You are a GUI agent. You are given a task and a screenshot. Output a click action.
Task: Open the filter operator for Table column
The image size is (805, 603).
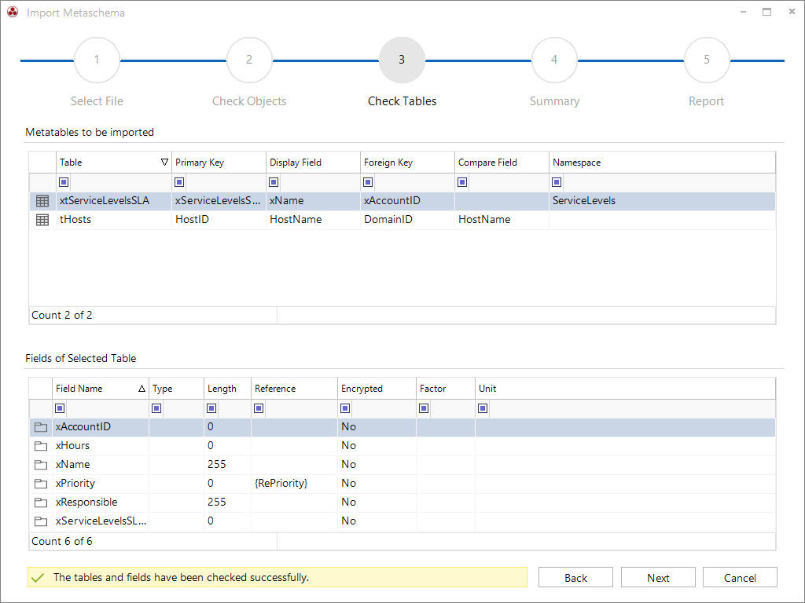[x=64, y=182]
